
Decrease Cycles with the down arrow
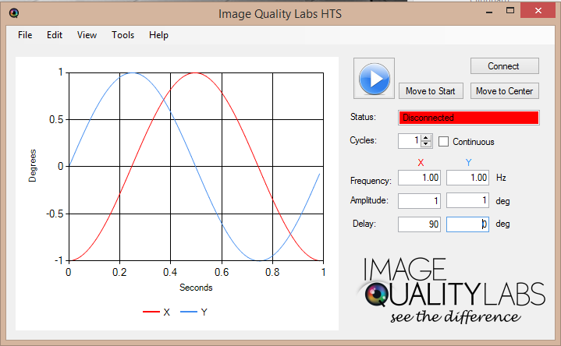click(425, 145)
